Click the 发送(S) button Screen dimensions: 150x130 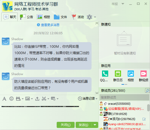click(x=84, y=125)
